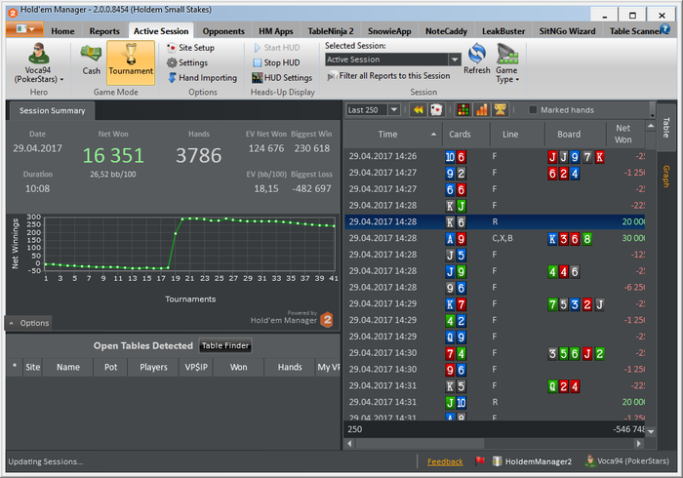Sort open tables by VP$IP column
Viewport: 683px width, 478px height.
coord(196,368)
